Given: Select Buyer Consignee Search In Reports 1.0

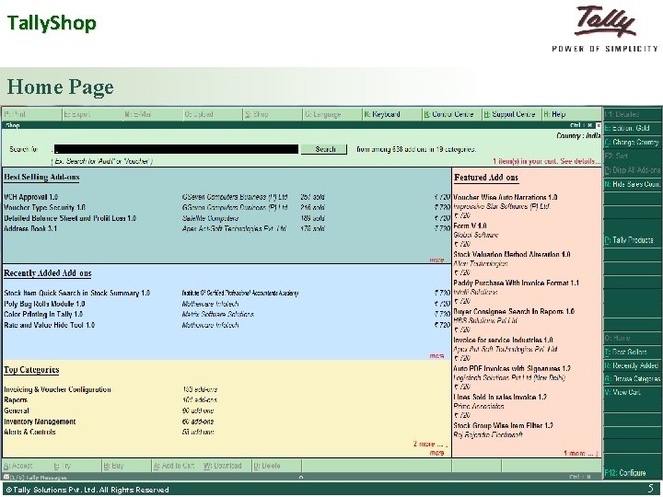Looking at the screenshot, I should click(x=514, y=311).
